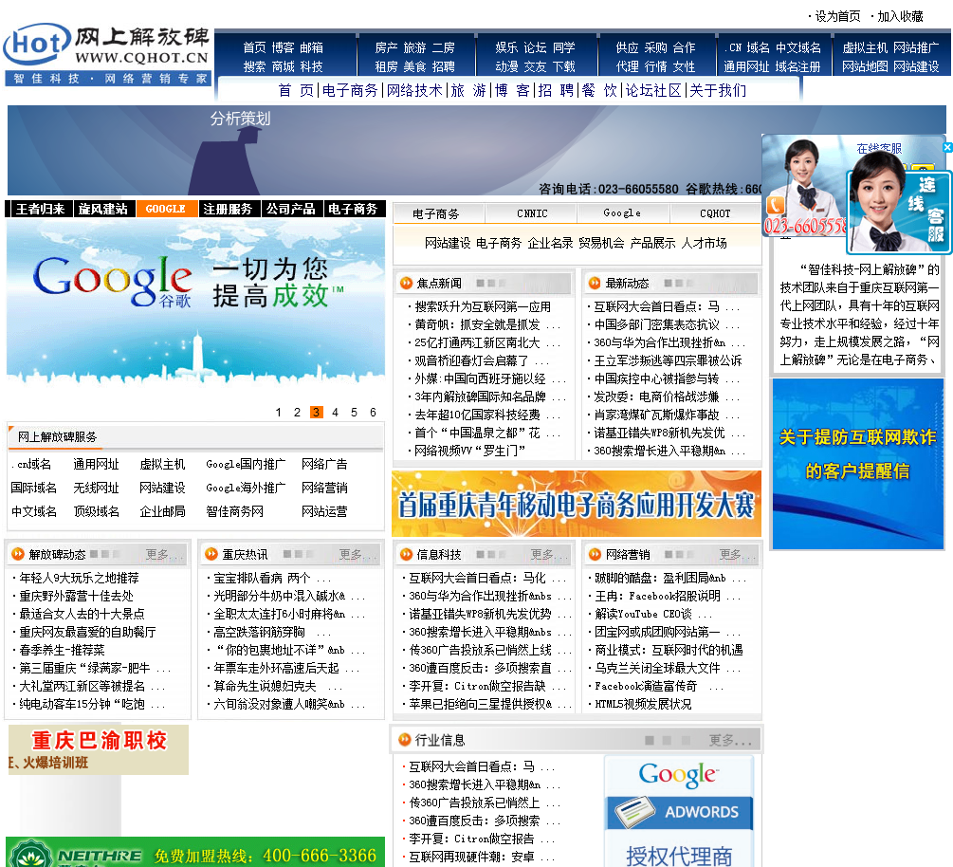Click the orange arrow icon beside 重庆热讯
Viewport: 953px width, 867px height.
211,554
